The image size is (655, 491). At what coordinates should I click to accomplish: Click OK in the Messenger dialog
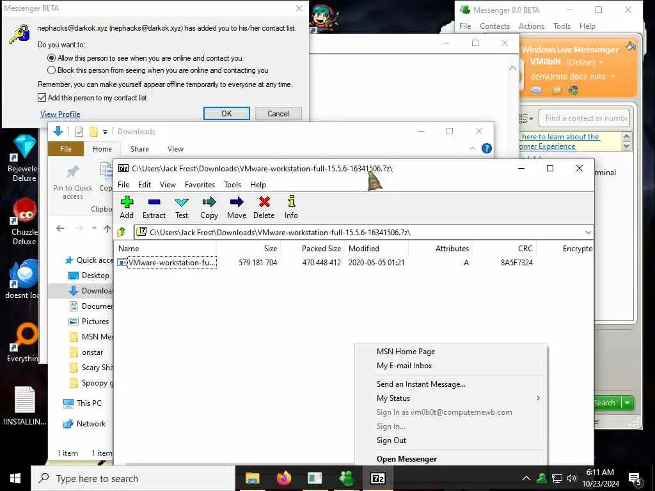226,114
